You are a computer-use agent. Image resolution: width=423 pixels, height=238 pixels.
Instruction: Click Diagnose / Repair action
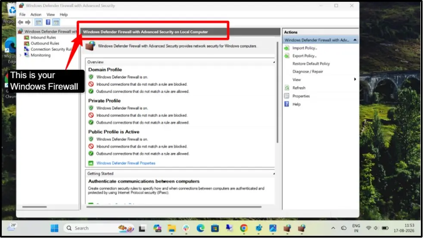[308, 72]
